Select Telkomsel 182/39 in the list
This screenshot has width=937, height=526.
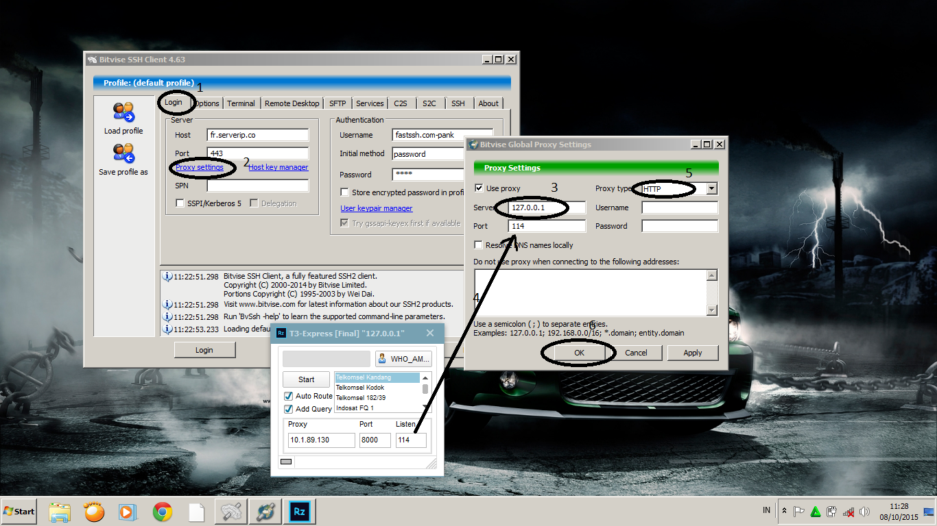[377, 398]
